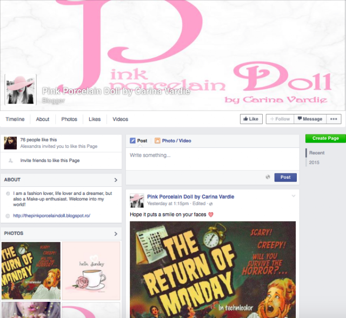Click the post privacy globe icon
Image resolution: width=346 pixels, height=318 pixels.
tap(211, 204)
